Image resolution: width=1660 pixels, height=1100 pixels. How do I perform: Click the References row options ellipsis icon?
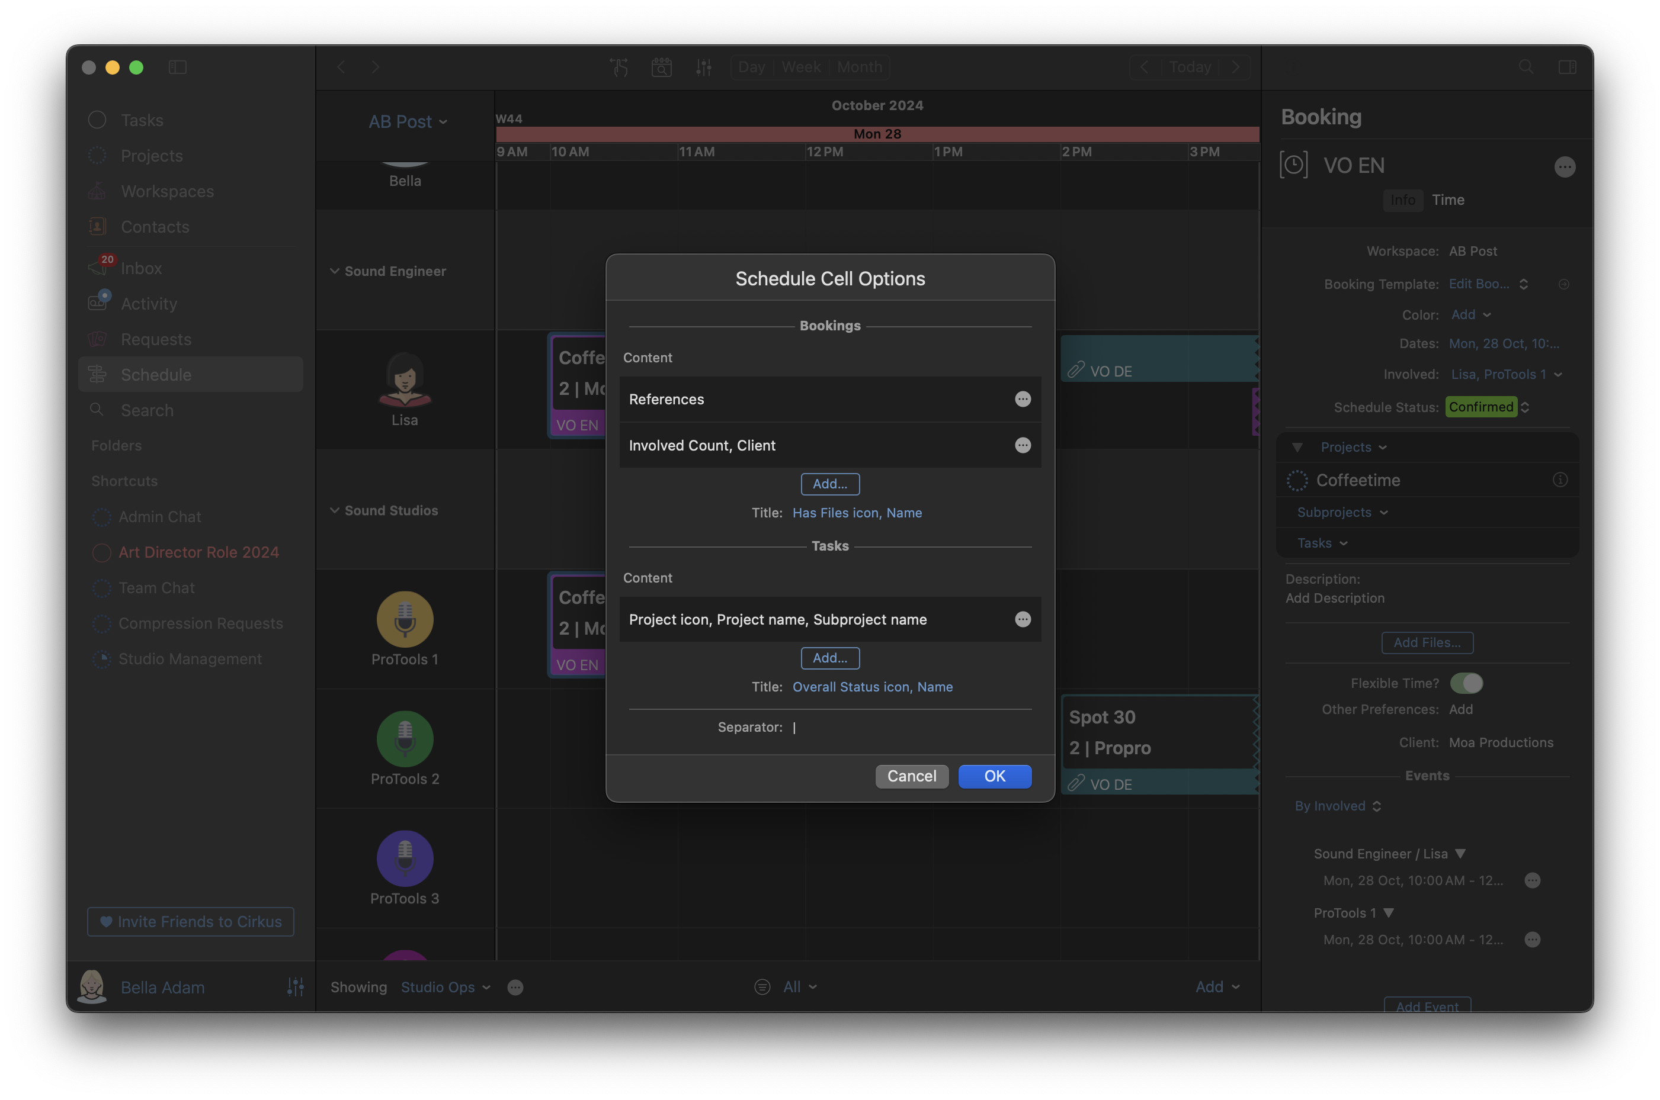1023,399
